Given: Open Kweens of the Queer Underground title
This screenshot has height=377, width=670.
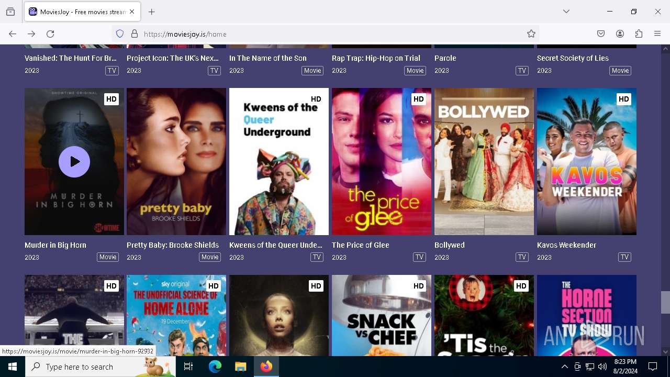Looking at the screenshot, I should coord(276,245).
